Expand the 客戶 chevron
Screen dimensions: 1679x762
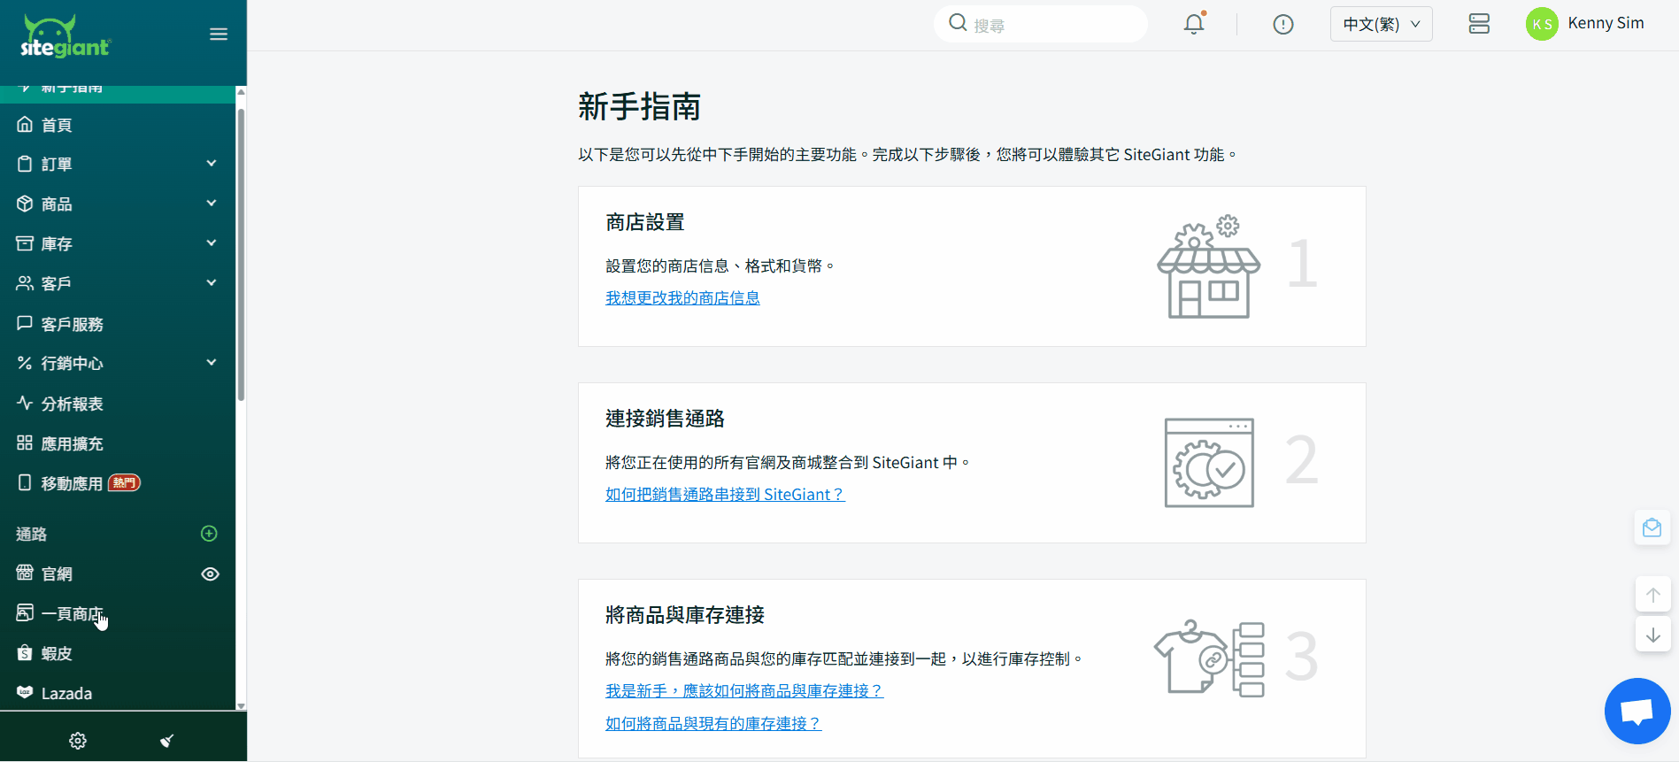[x=212, y=283]
